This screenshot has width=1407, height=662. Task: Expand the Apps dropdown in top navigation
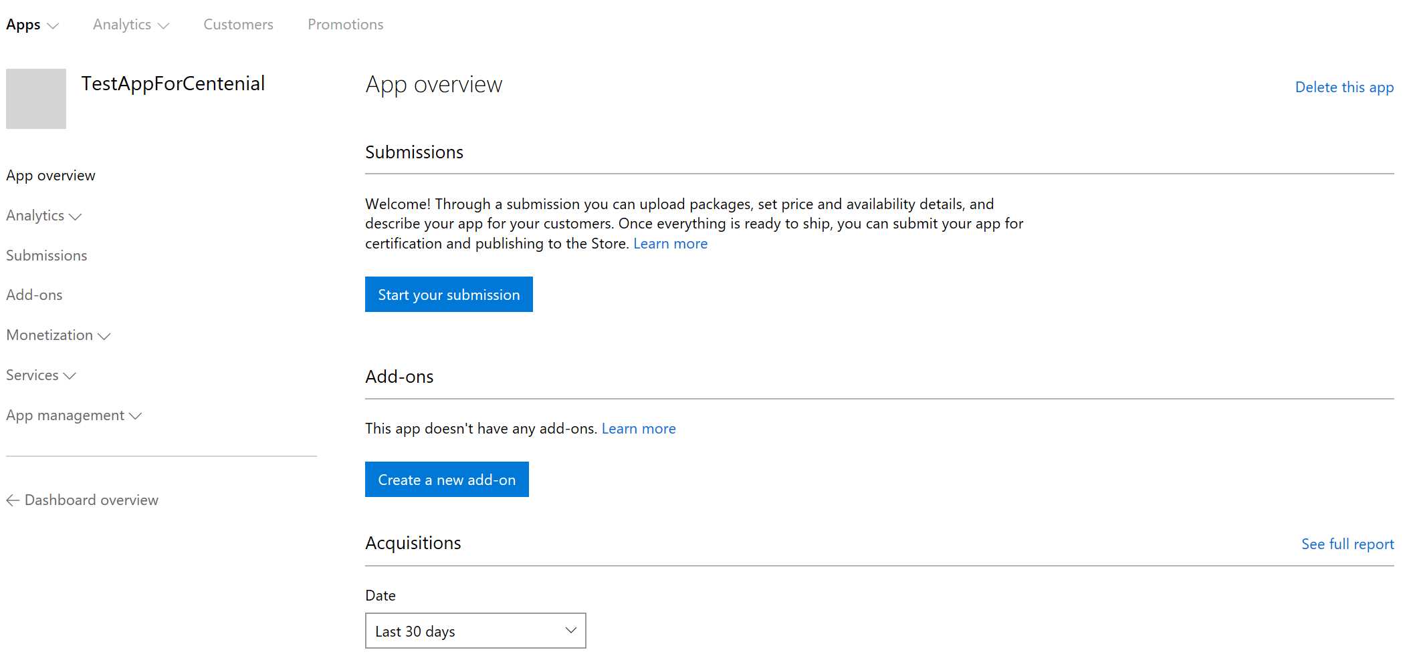click(32, 24)
